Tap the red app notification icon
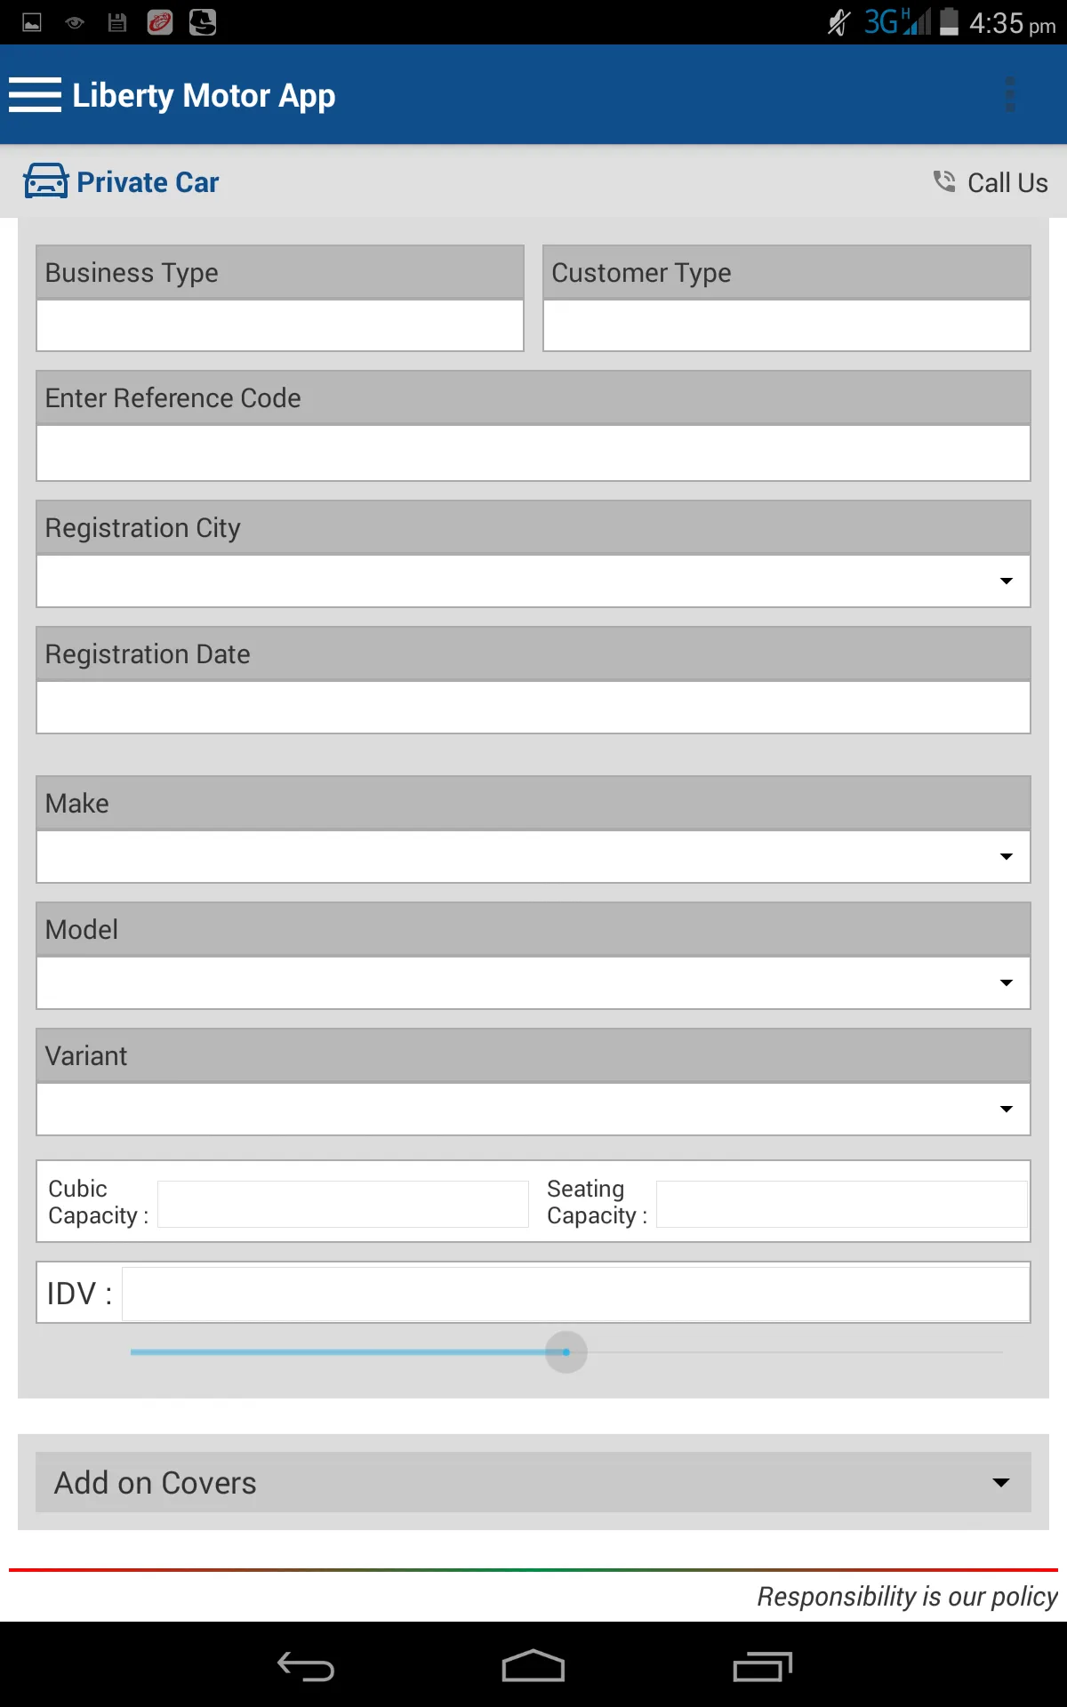Image resolution: width=1067 pixels, height=1707 pixels. pos(160,22)
